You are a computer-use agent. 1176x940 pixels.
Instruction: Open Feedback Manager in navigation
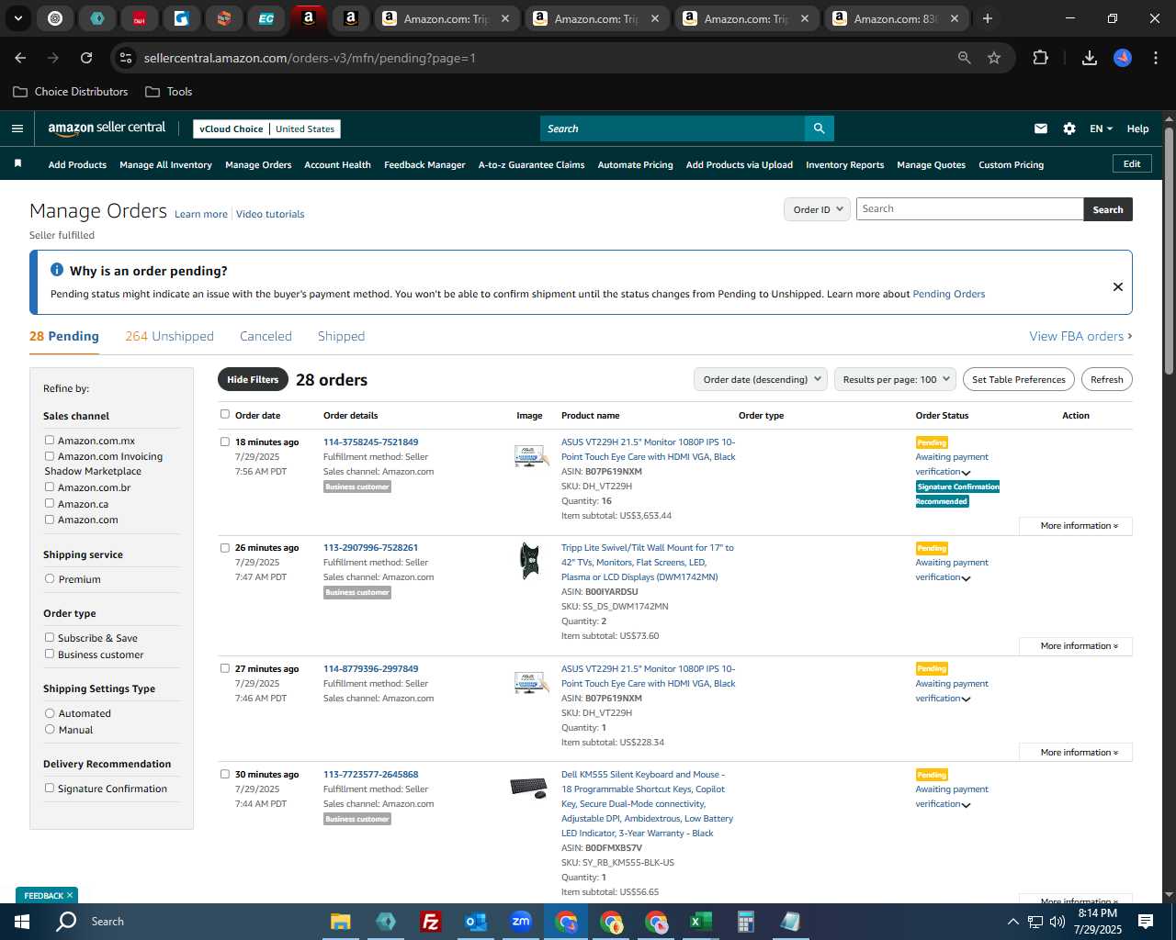click(x=424, y=164)
